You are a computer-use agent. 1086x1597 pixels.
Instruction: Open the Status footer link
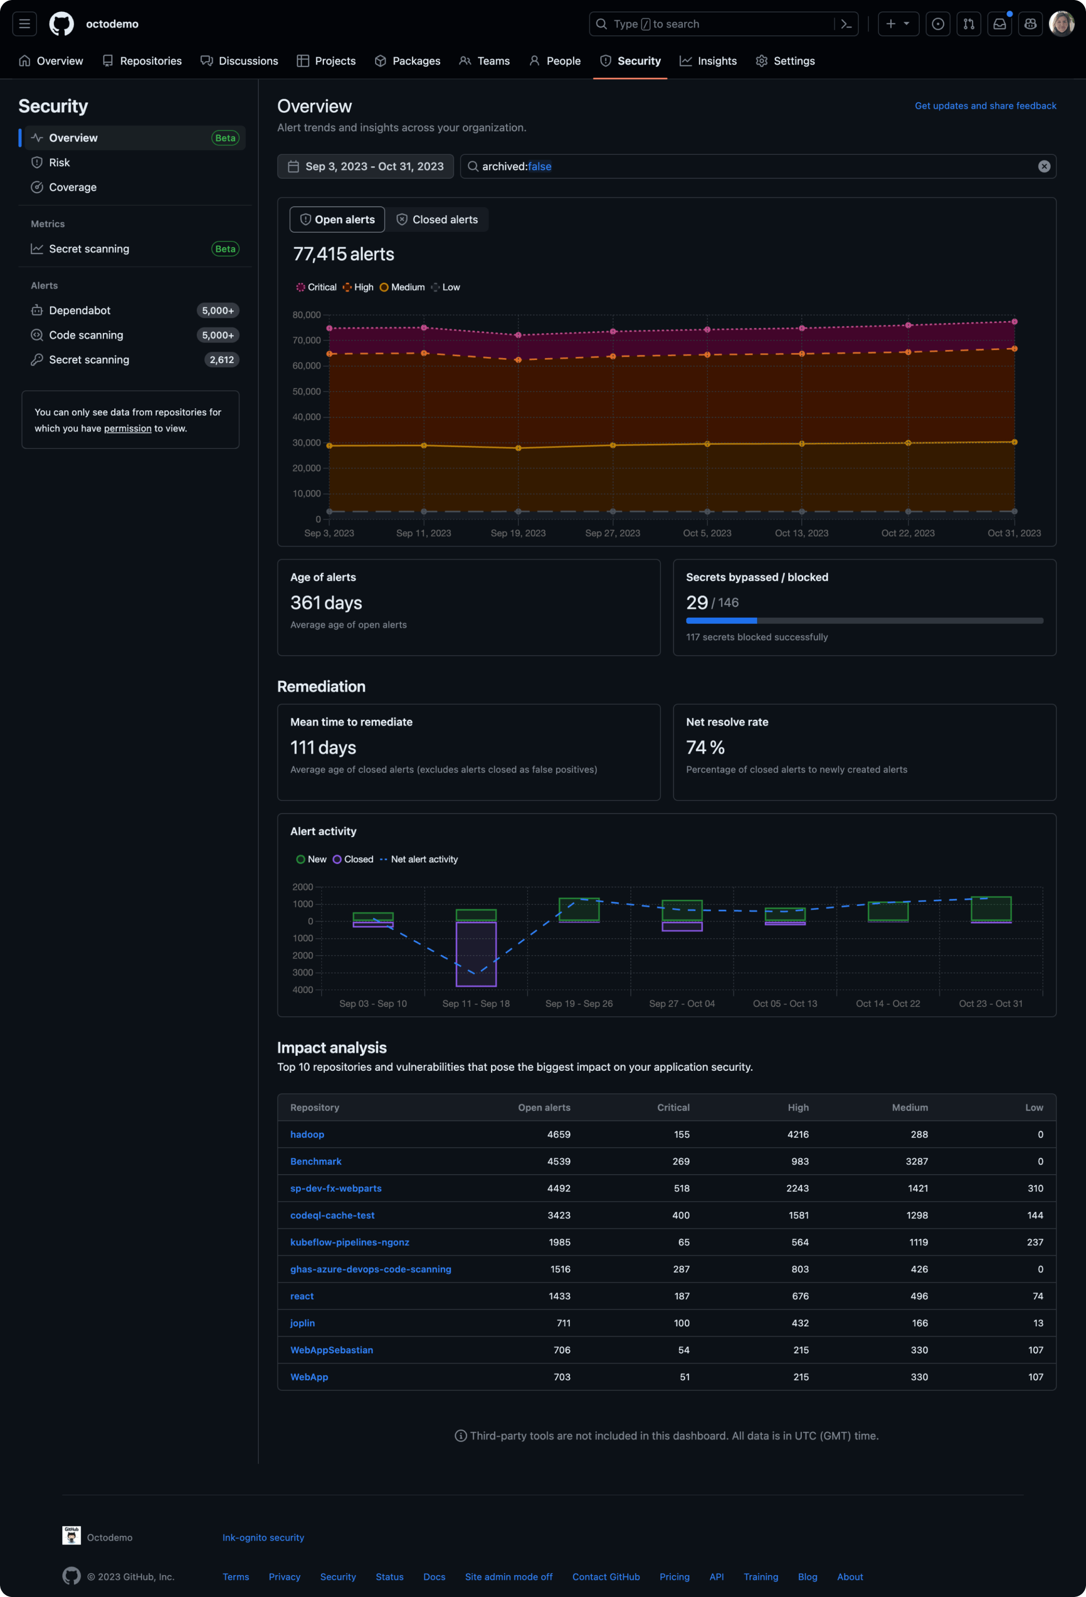[390, 1577]
